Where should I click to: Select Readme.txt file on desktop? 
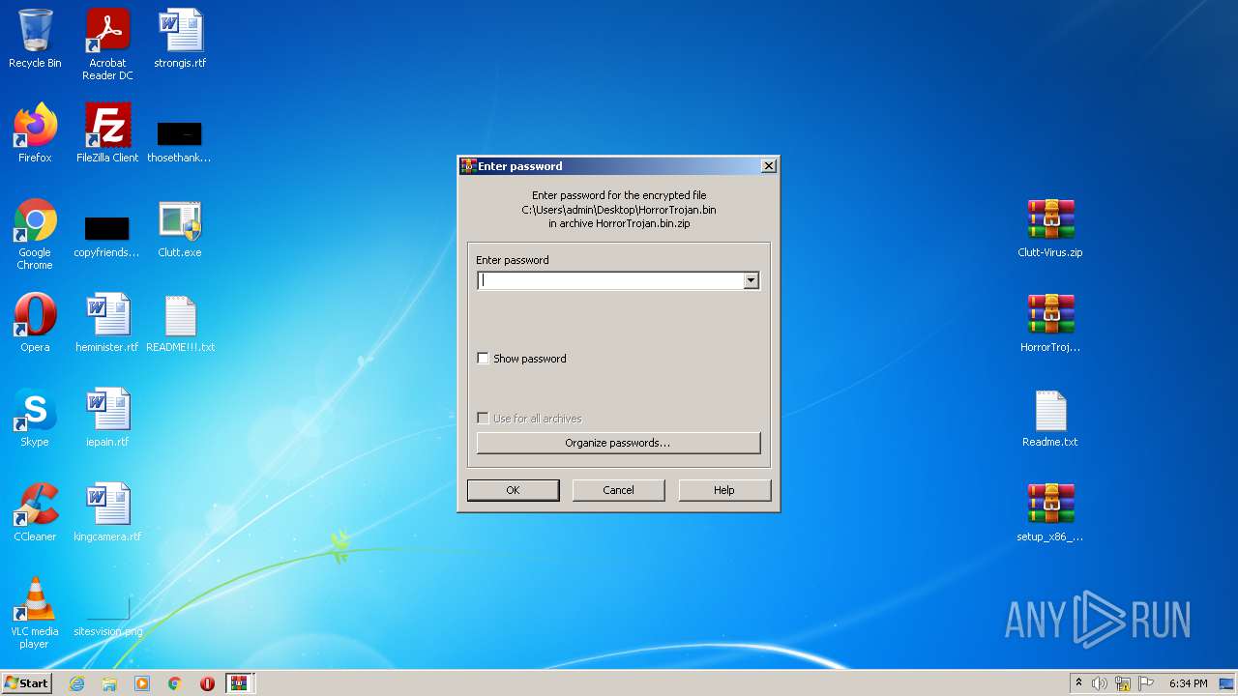[x=1050, y=418]
